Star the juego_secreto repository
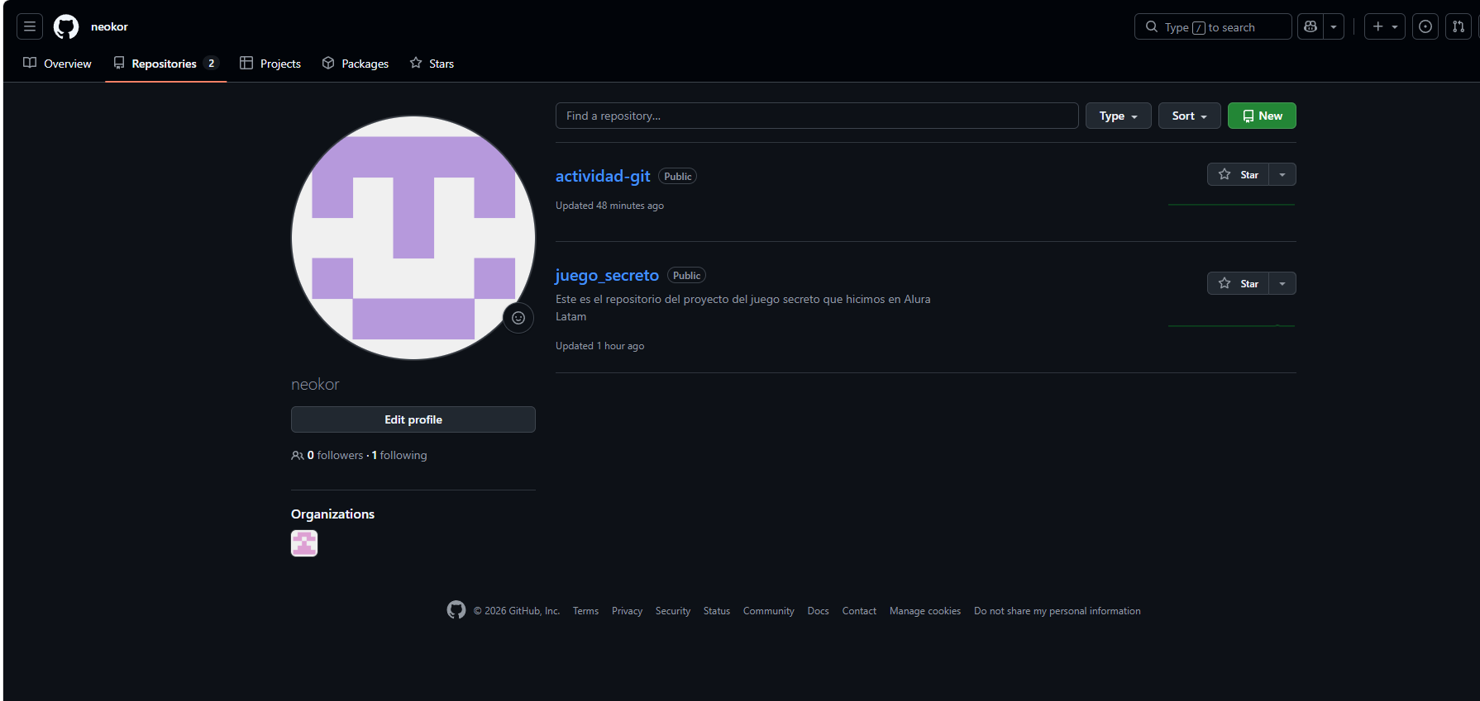The width and height of the screenshot is (1480, 701). pyautogui.click(x=1238, y=283)
